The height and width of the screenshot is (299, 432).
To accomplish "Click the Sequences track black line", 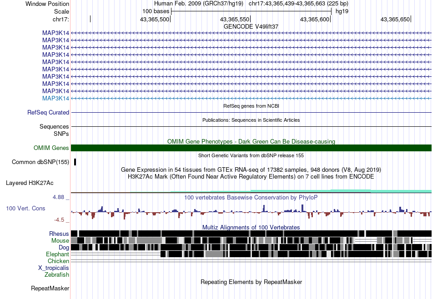I will tap(251, 127).
